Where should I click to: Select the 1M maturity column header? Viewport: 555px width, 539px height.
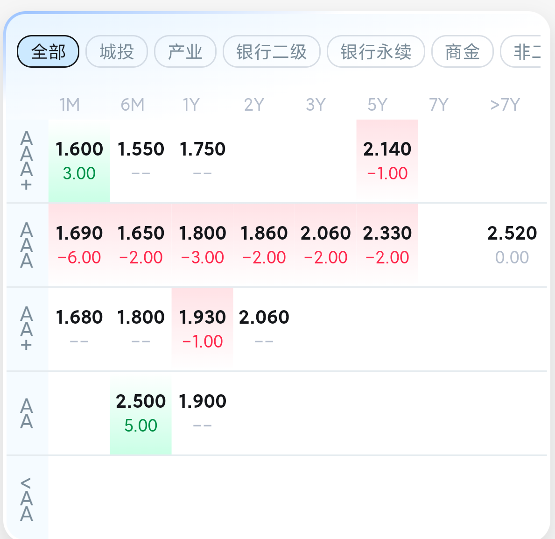(x=70, y=105)
